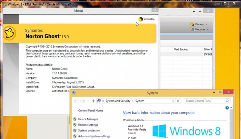Click the System window title bar icon

click(74, 93)
